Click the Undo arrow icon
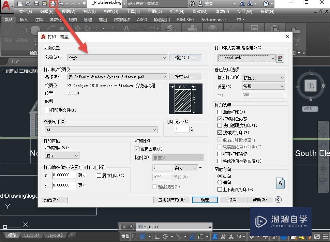 click(x=62, y=4)
